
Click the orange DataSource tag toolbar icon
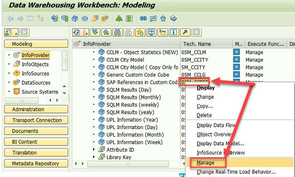click(x=105, y=19)
